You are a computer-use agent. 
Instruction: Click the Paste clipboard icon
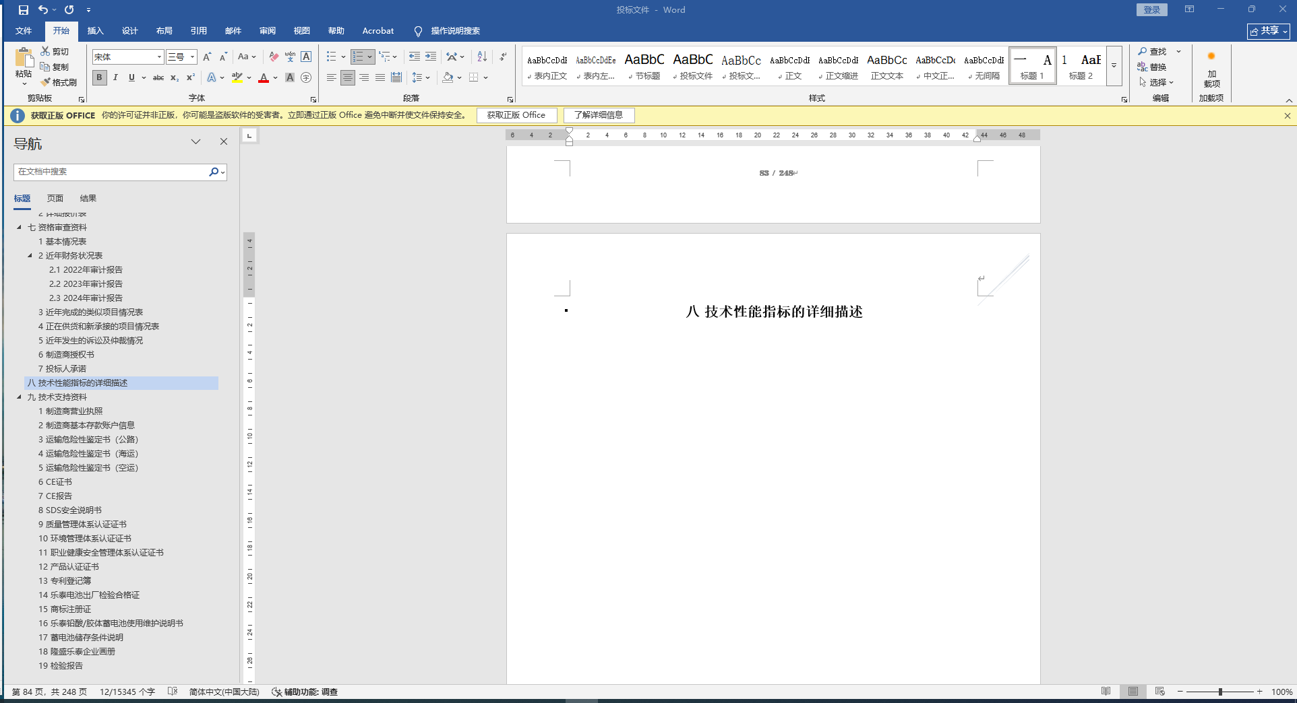pyautogui.click(x=24, y=59)
